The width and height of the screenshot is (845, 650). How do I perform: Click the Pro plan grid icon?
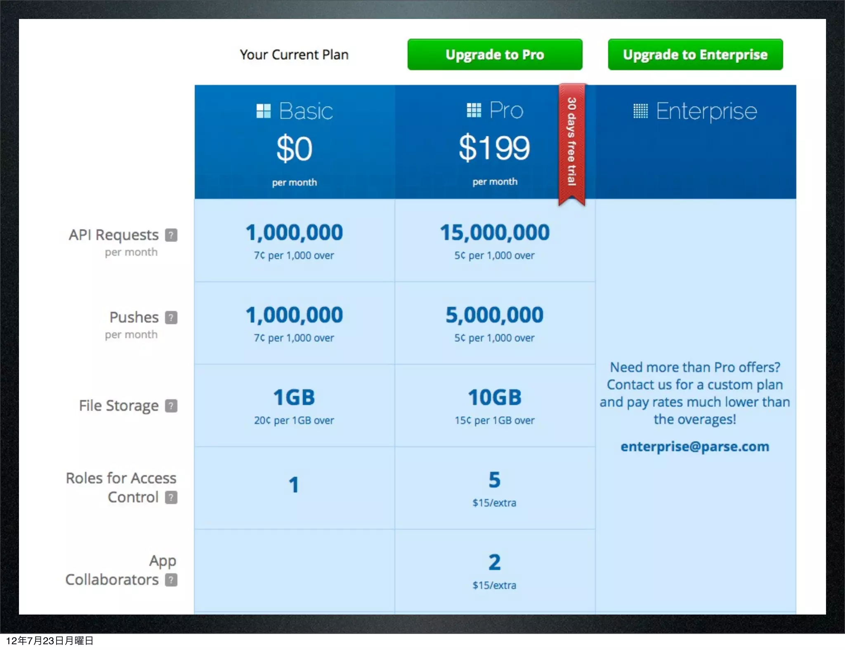click(x=474, y=110)
